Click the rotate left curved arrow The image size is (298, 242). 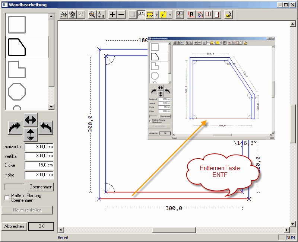point(46,127)
